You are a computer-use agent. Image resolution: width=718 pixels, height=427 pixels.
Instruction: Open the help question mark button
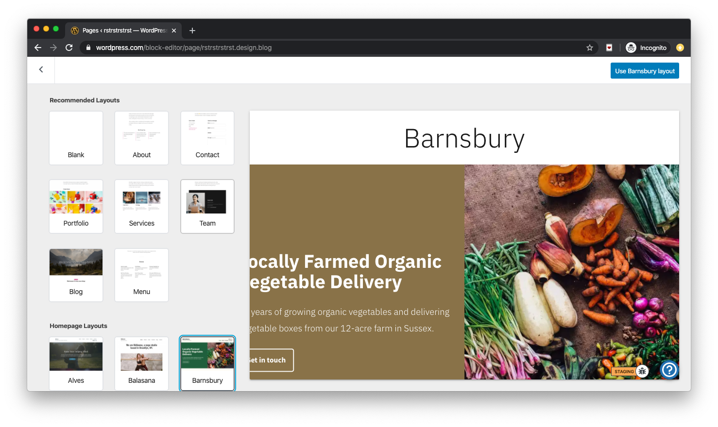coord(669,370)
